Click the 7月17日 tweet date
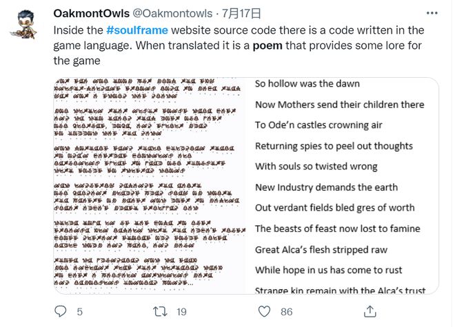The width and height of the screenshot is (455, 327). click(x=241, y=13)
